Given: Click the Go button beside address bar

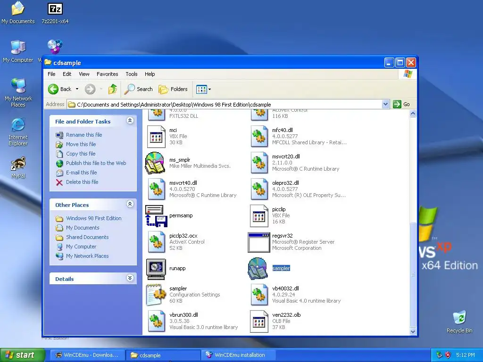Looking at the screenshot, I should 402,104.
